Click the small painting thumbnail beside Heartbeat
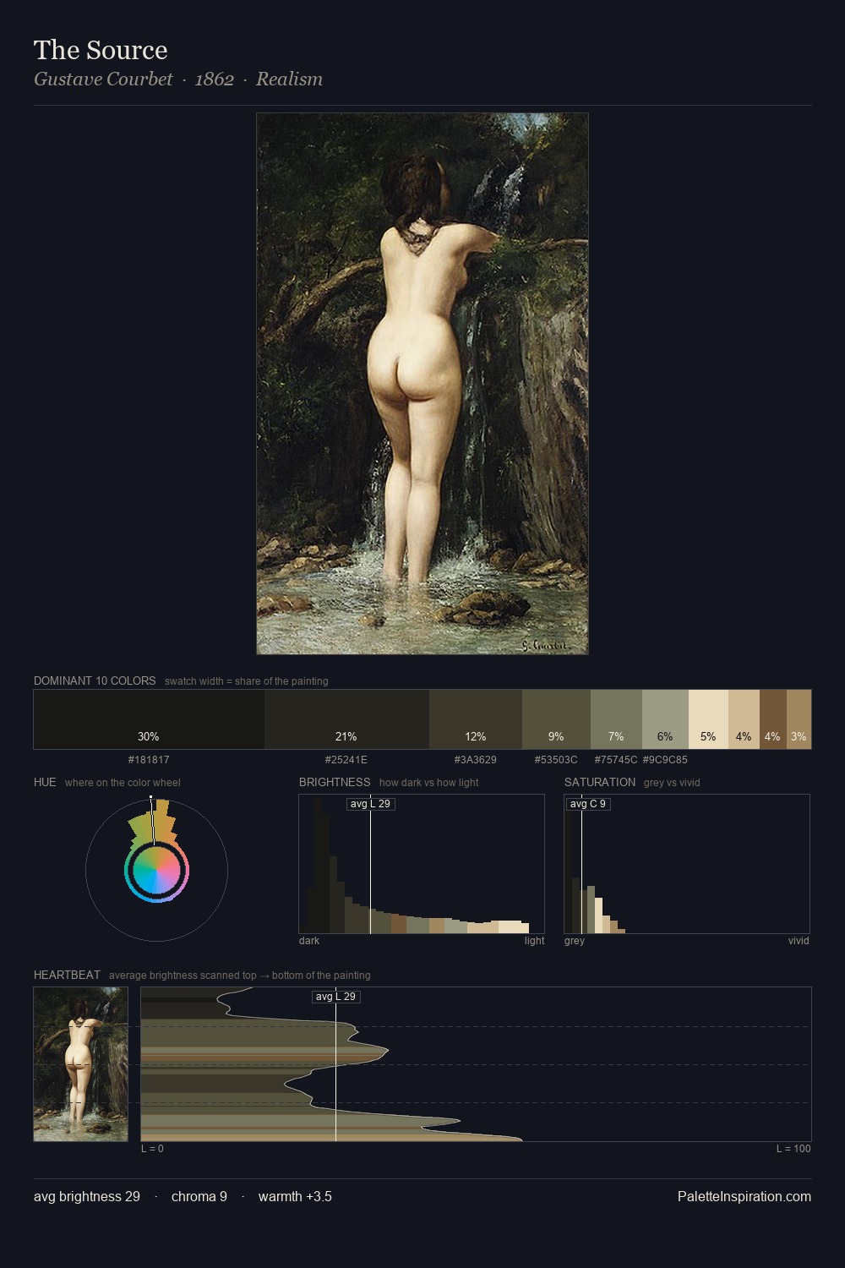 click(x=81, y=1064)
